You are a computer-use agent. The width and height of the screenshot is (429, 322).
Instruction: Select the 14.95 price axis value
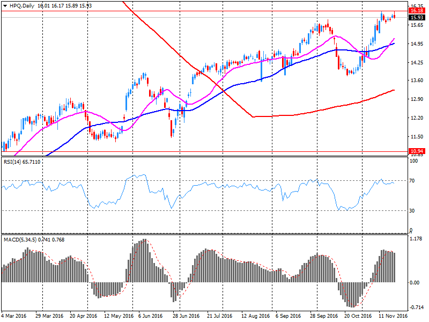(417, 44)
